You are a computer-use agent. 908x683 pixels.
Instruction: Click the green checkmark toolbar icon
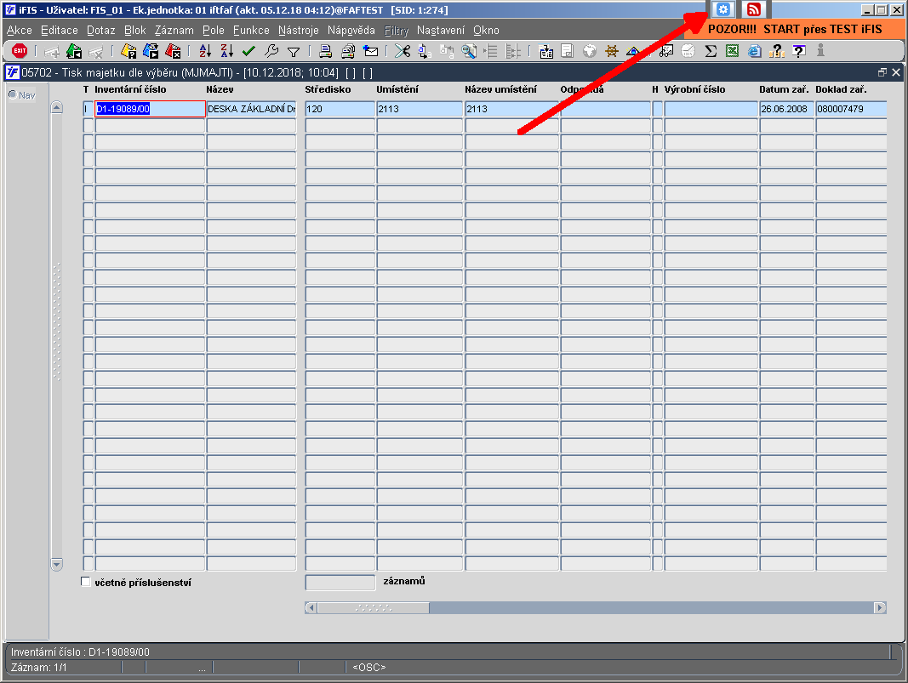pos(249,52)
